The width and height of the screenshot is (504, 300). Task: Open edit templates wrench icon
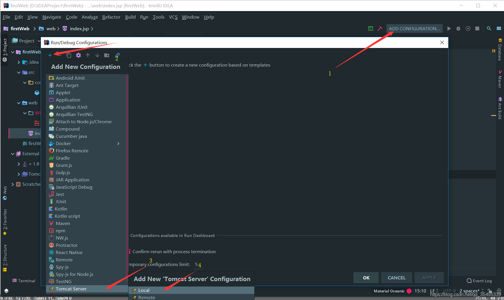pyautogui.click(x=78, y=55)
